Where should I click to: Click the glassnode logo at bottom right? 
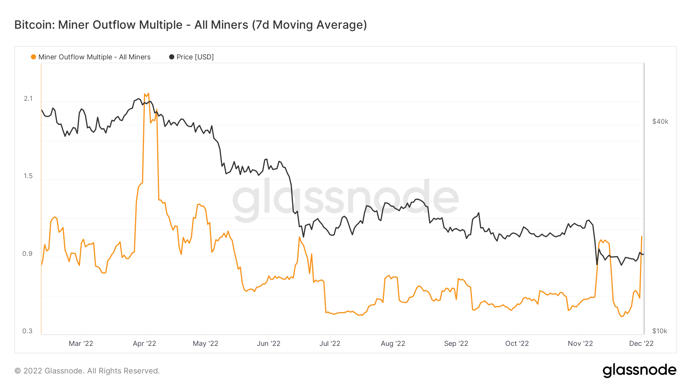click(639, 370)
